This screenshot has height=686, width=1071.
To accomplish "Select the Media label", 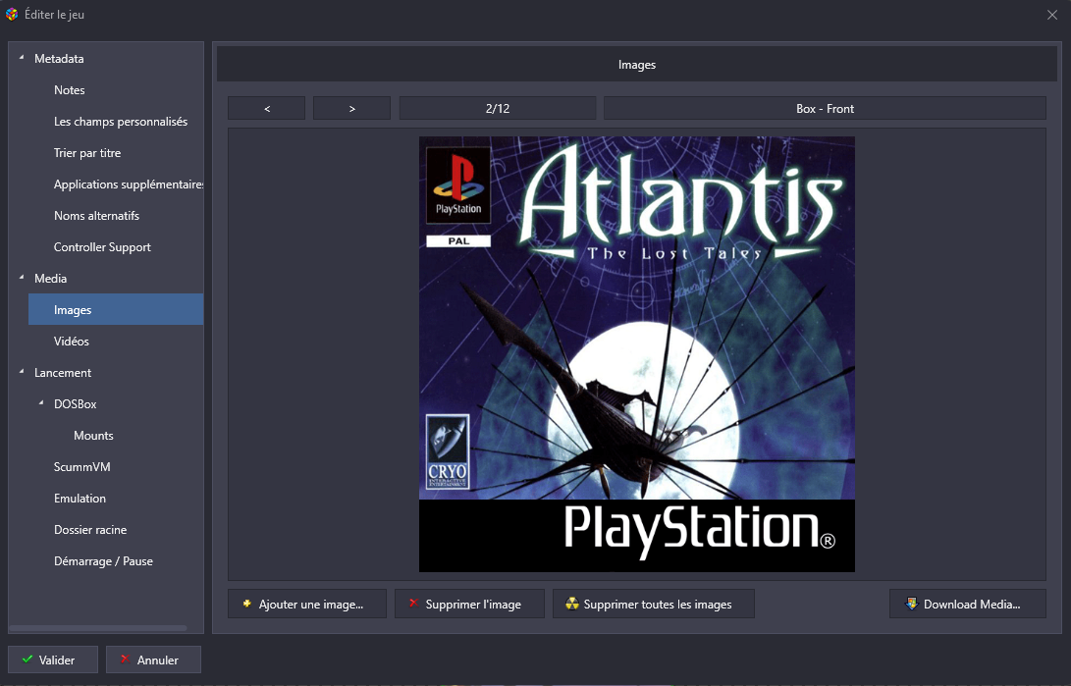I will 50,279.
